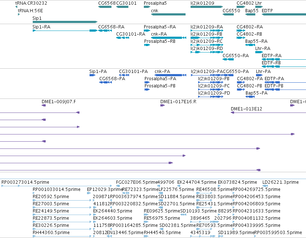Click the Bap55-RA transcript label
Viewport: 306px width, 238px height.
(256, 41)
